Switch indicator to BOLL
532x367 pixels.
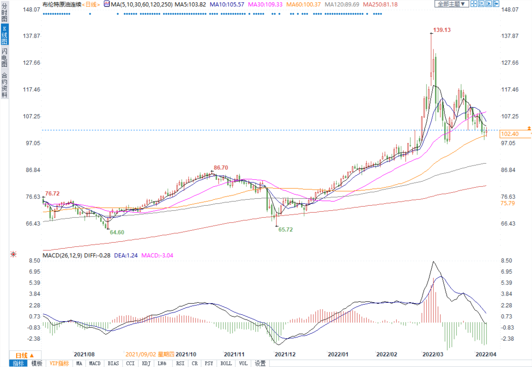tap(226, 364)
